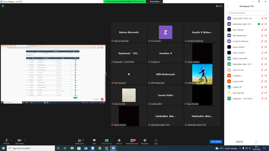Click taskbar clock showing 19:12
Image resolution: width=269 pixels, height=151 pixels.
(257, 148)
